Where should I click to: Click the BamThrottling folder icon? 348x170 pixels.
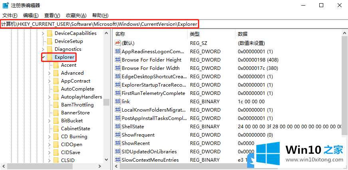pyautogui.click(x=56, y=105)
